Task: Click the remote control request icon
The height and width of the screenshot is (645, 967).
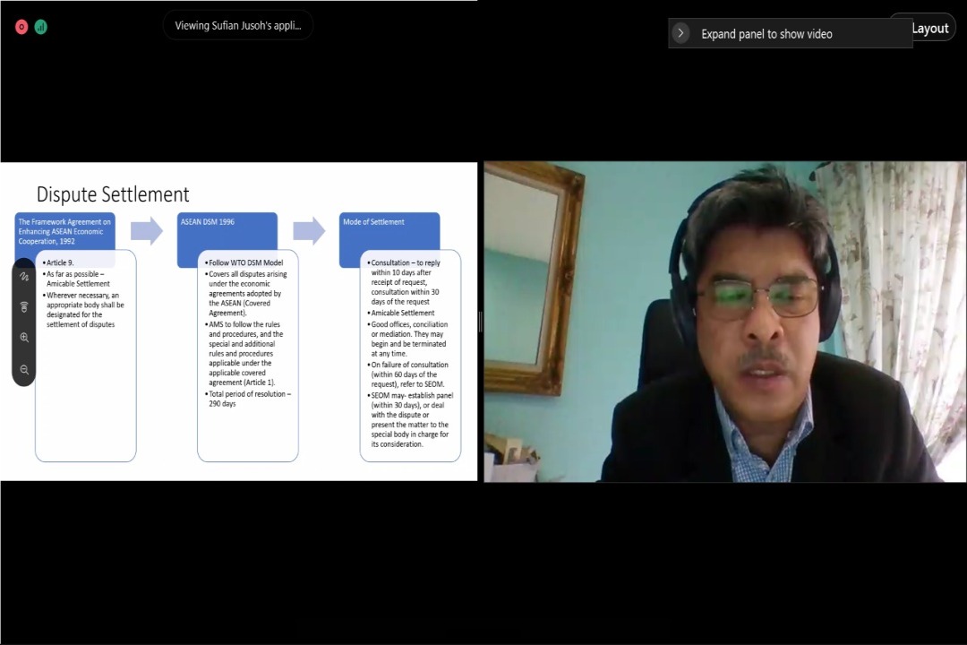Action: (24, 307)
